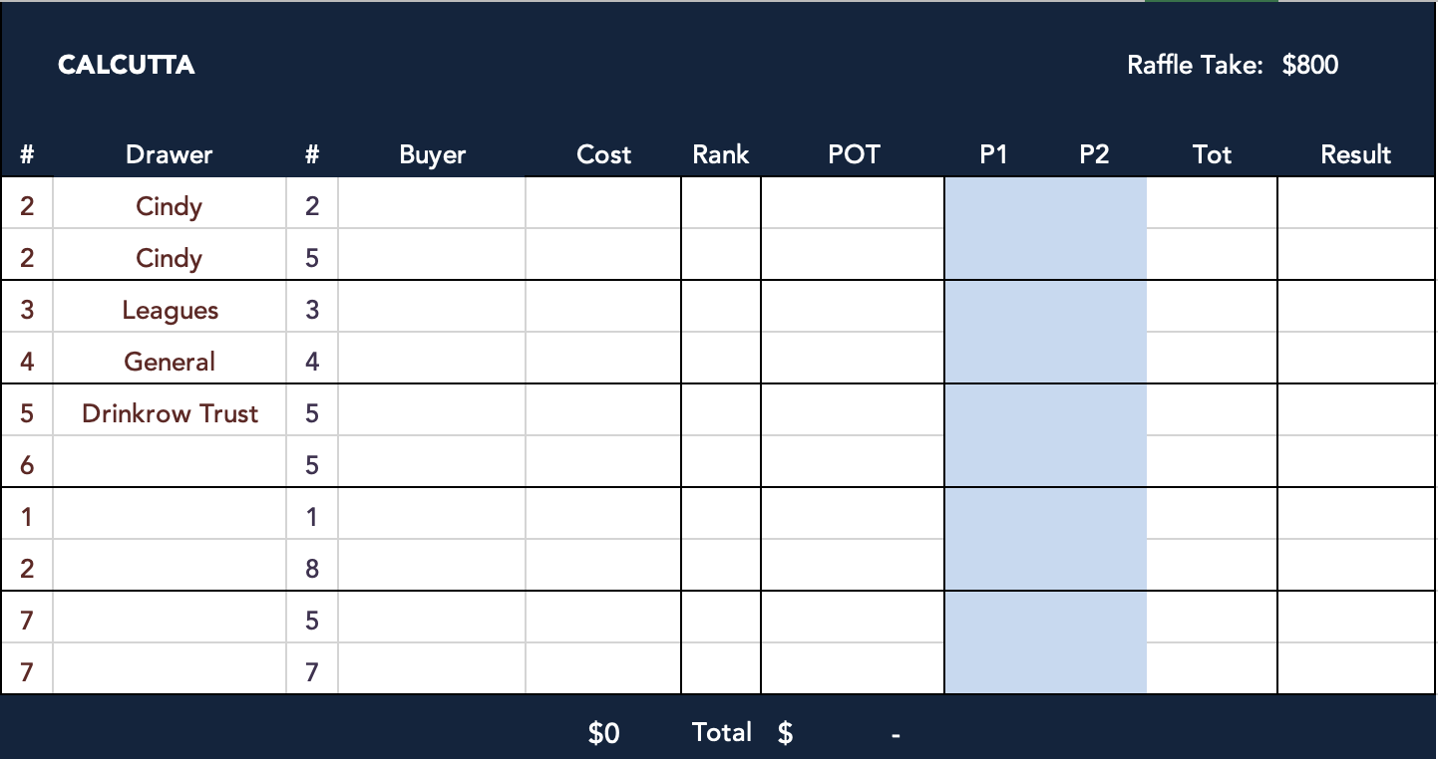Image resolution: width=1438 pixels, height=759 pixels.
Task: Click the Buyer column header
Action: tap(432, 154)
